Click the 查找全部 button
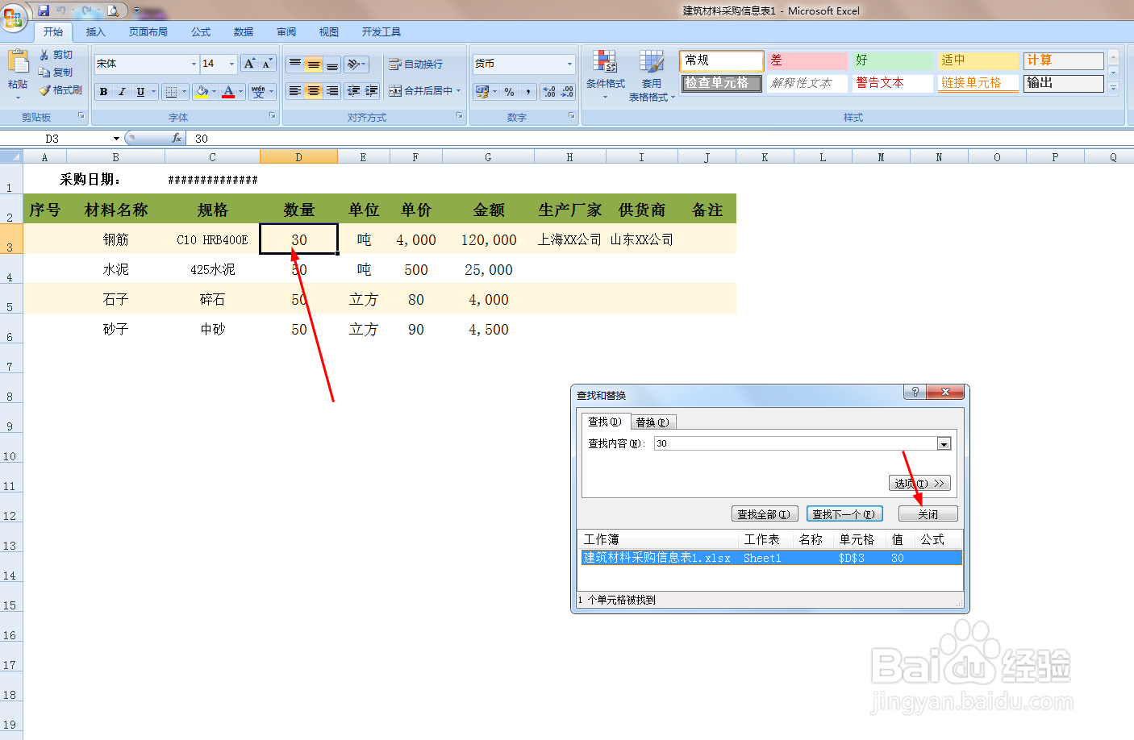 click(x=765, y=513)
